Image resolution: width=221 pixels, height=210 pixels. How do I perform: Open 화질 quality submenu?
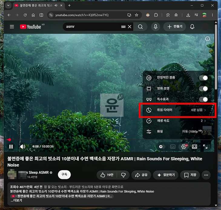click(177, 132)
